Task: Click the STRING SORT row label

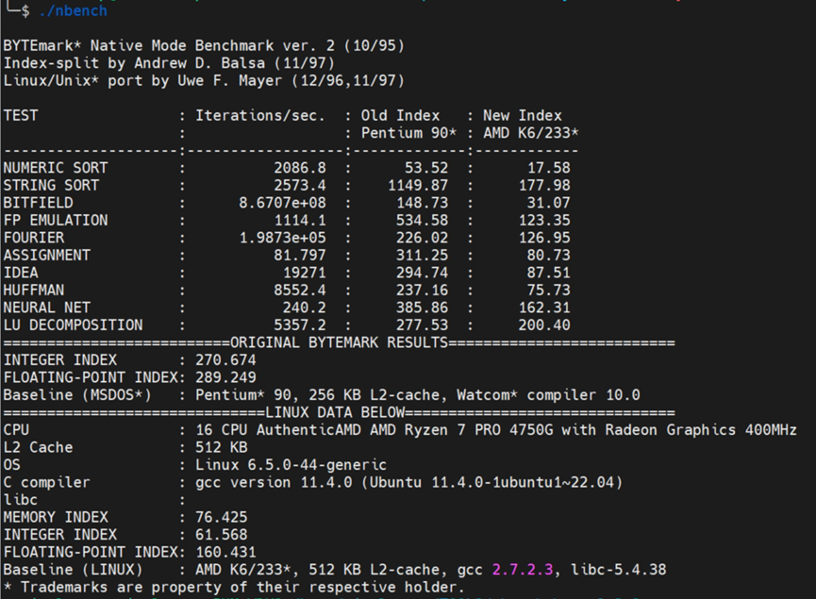Action: coord(51,186)
